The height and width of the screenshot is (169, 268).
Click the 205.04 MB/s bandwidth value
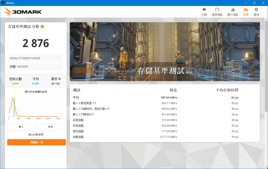(169, 126)
